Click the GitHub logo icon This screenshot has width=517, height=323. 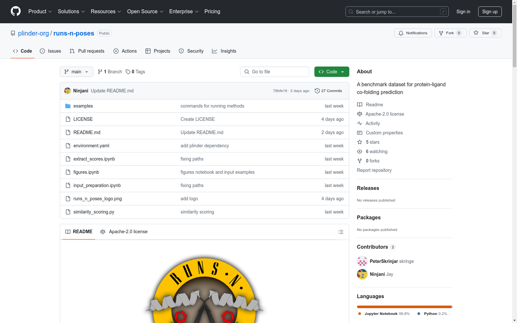click(x=16, y=11)
